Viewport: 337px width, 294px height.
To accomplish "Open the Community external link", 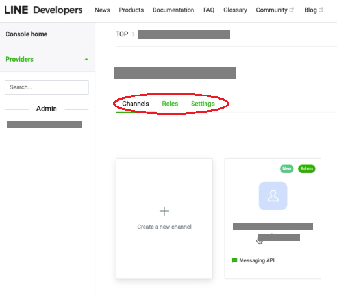I will [275, 10].
